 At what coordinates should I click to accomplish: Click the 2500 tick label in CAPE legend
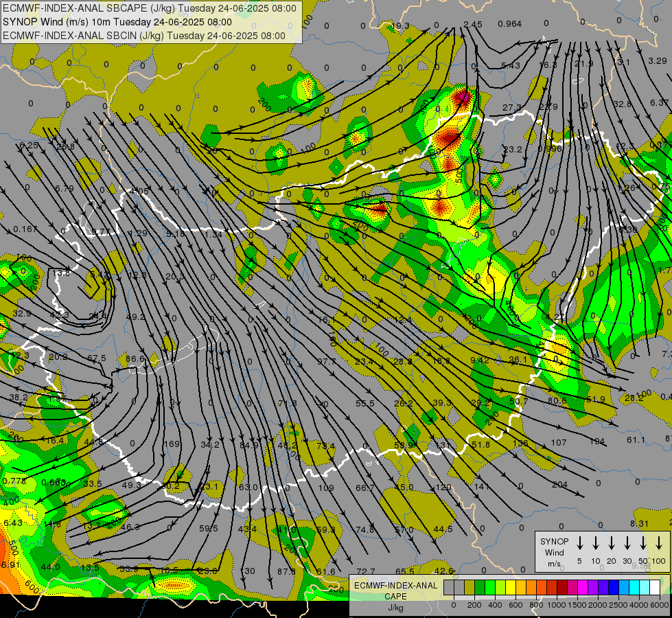pos(618,605)
